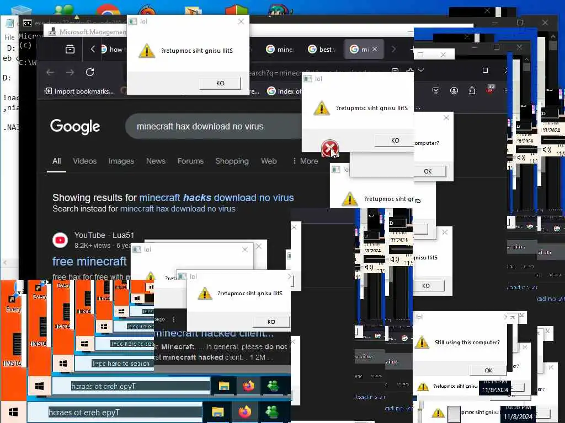Screen dimensions: 565x423
Task: Click the Google search box with minecraft hax query
Action: coord(214,126)
